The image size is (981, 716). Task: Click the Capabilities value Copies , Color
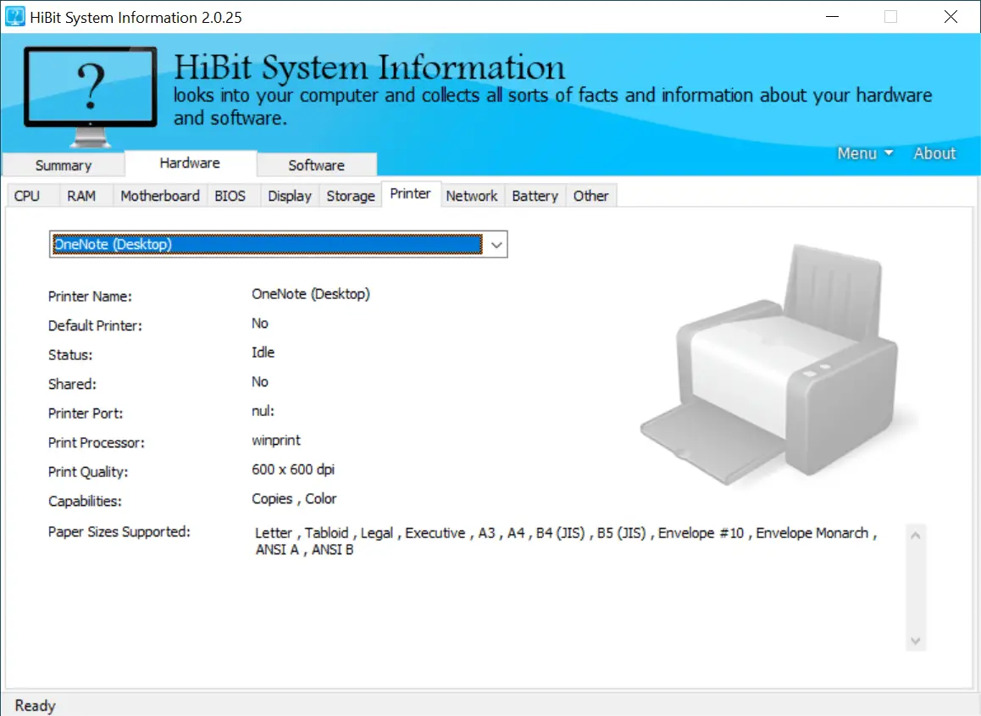tap(294, 499)
